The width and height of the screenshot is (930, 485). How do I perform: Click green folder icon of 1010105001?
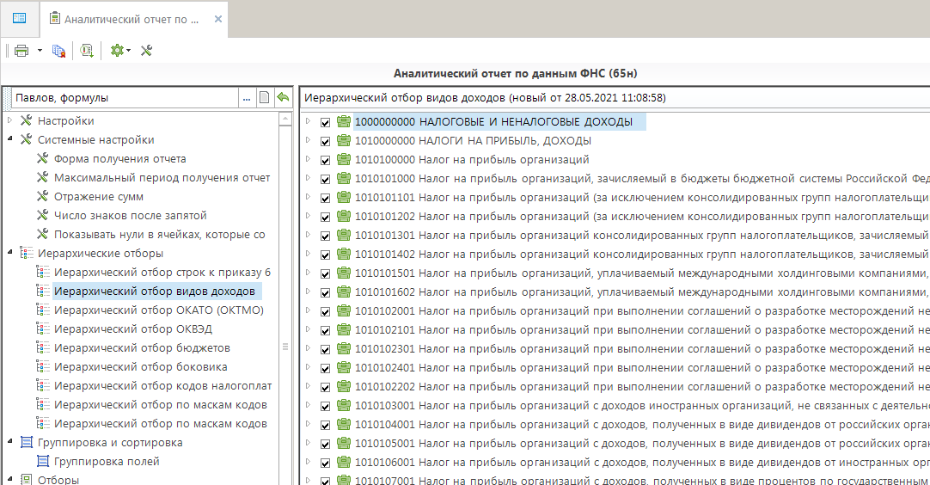[x=344, y=443]
